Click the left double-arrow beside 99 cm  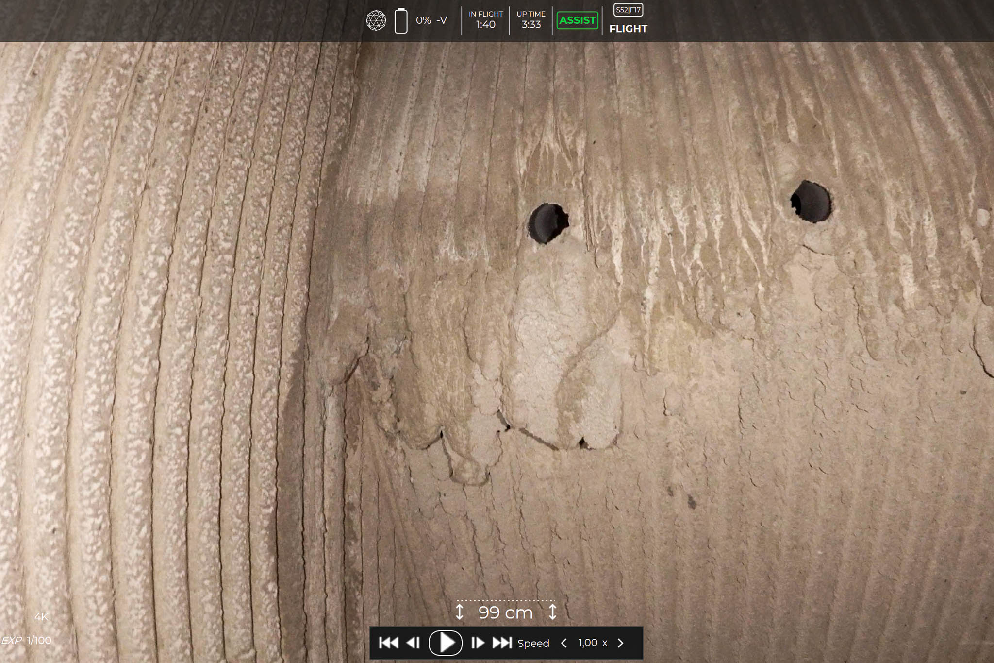tap(459, 611)
